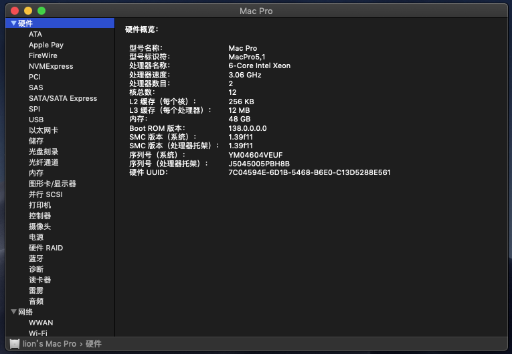The image size is (512, 354).
Task: Click the Mac Pro window title
Action: coord(256,11)
